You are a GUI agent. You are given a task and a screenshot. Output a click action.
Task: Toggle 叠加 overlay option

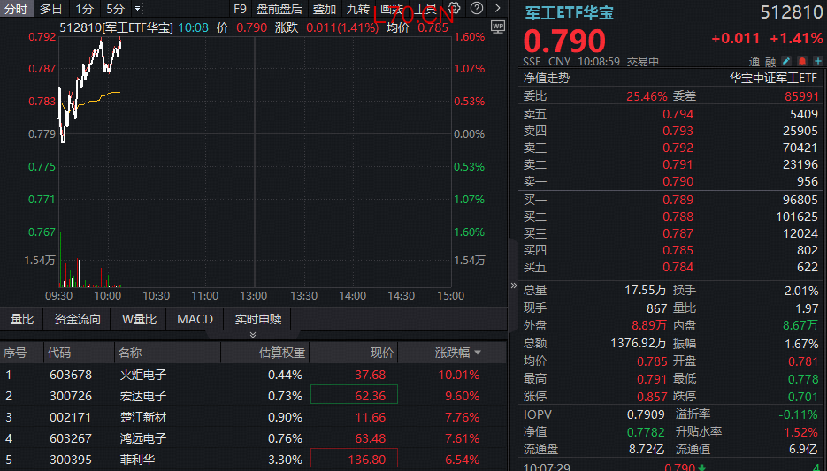pos(324,9)
